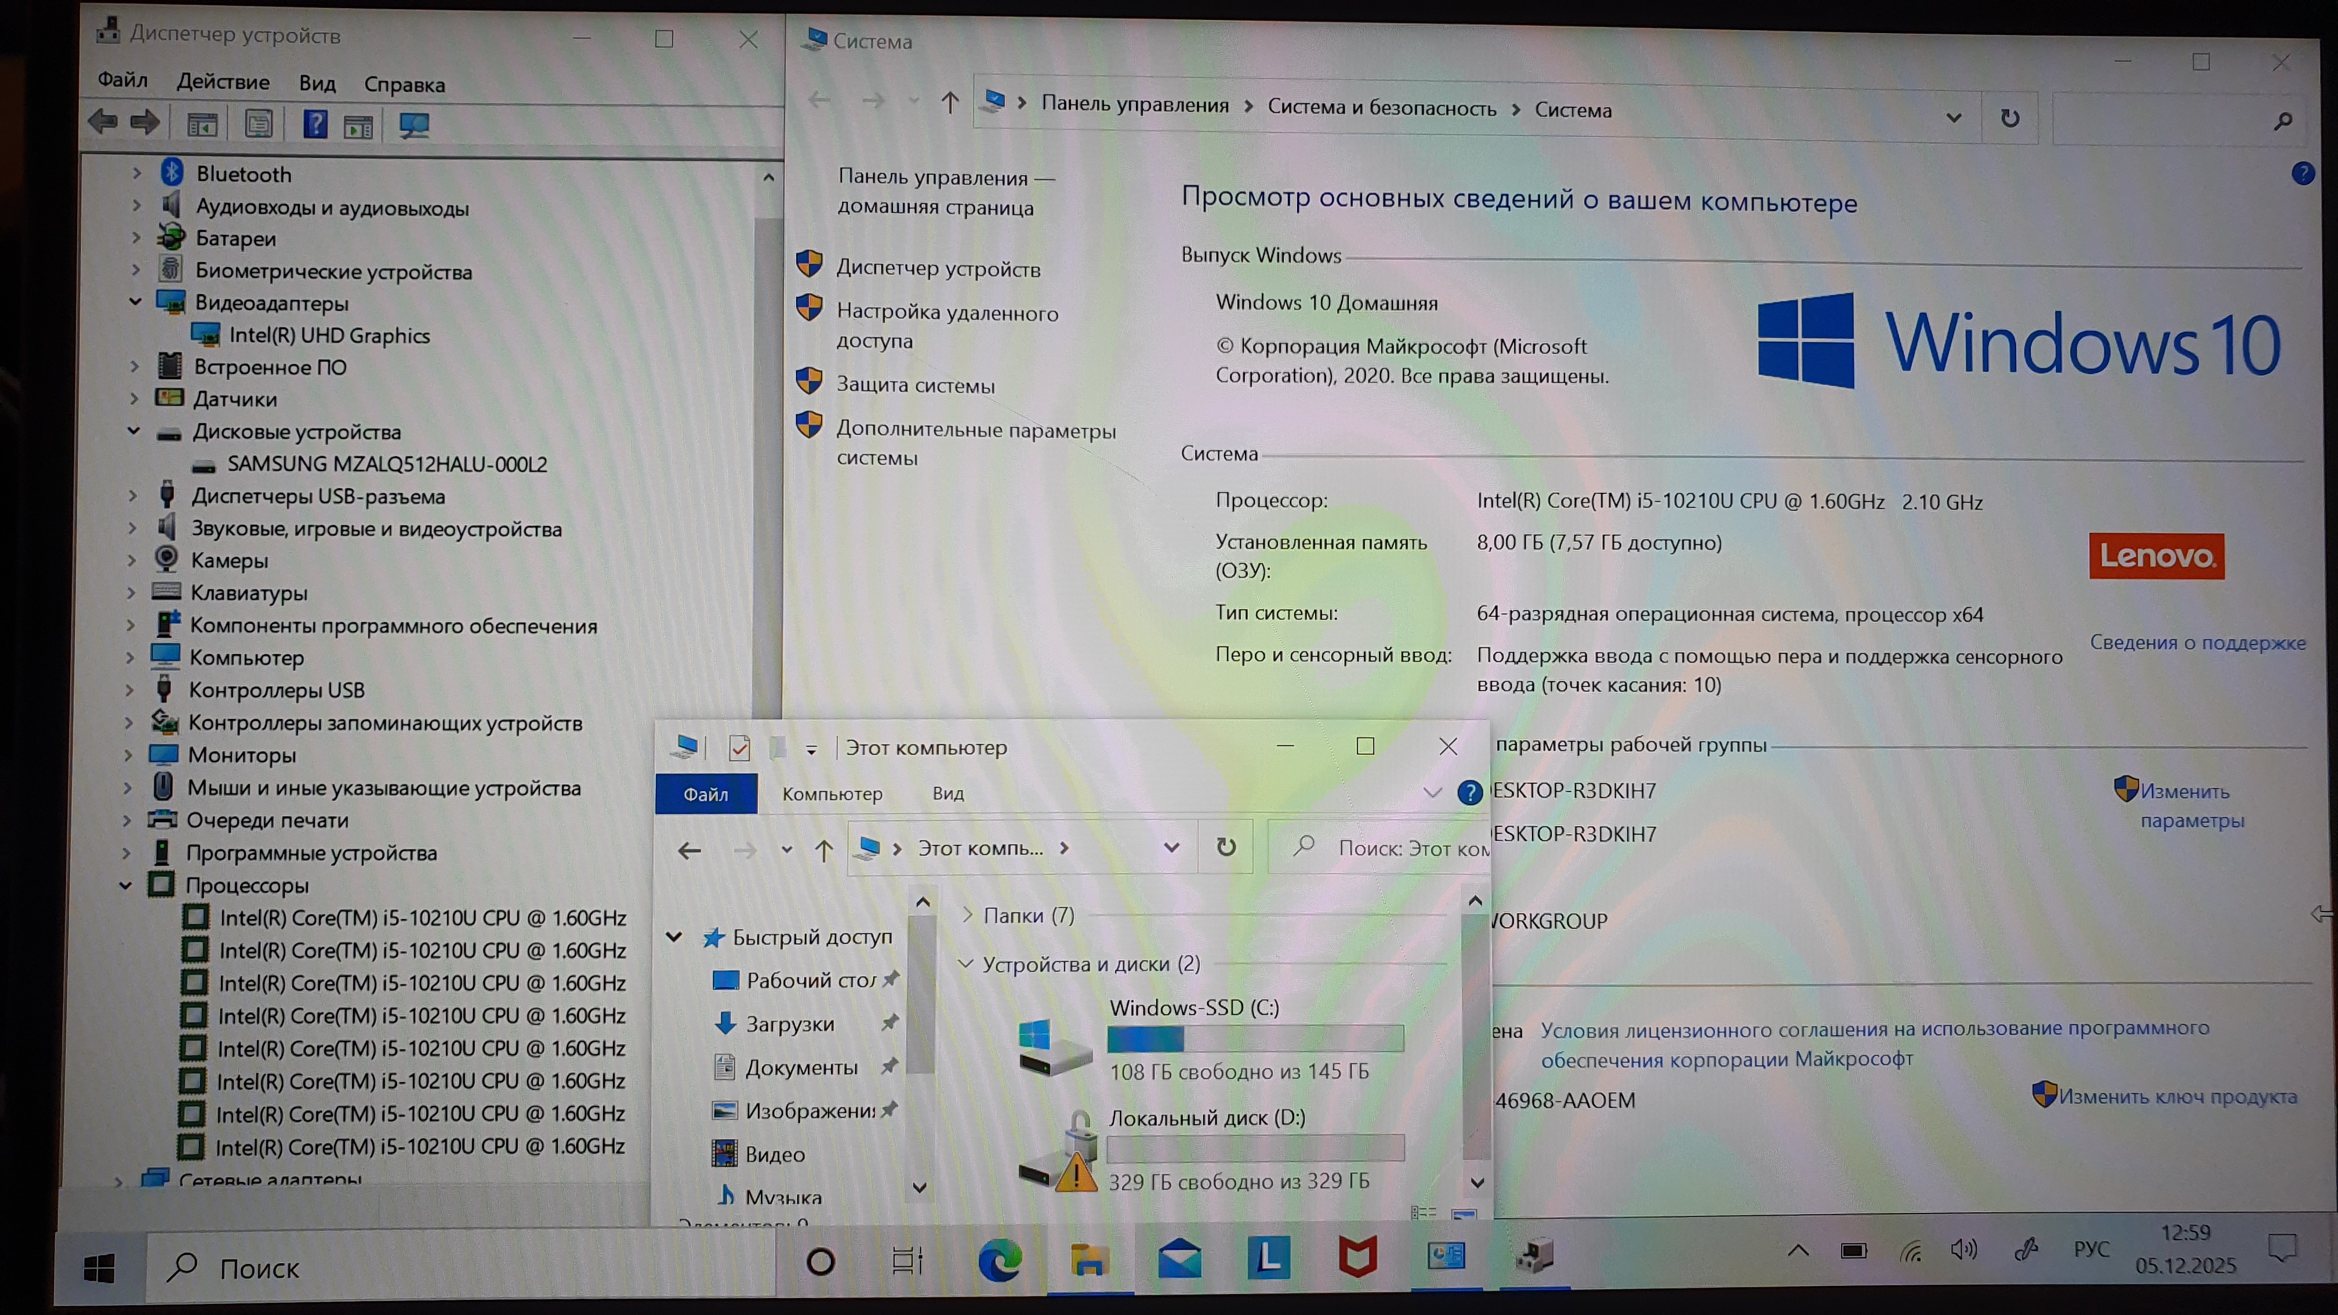2338x1315 pixels.
Task: Expand the Bluetooth device category
Action: 137,172
